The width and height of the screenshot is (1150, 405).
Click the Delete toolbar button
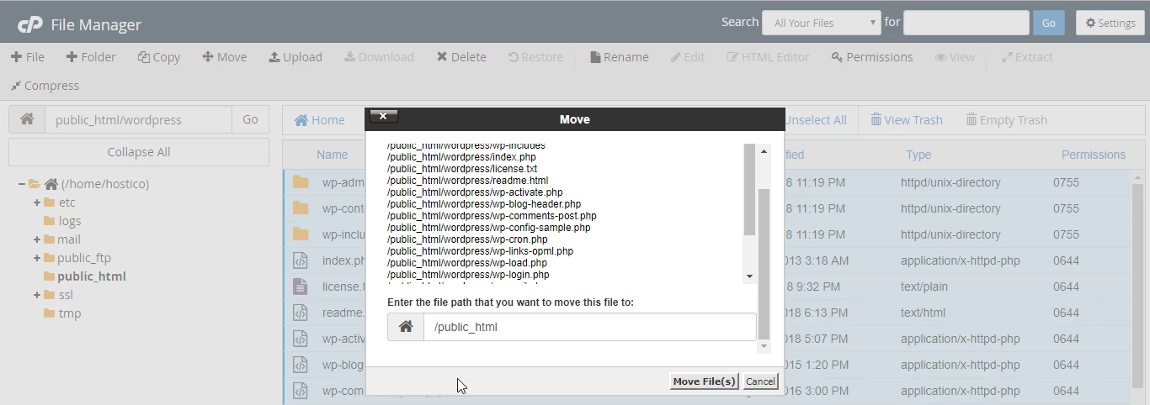tap(461, 57)
